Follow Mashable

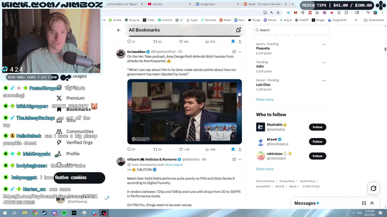[x=317, y=127]
